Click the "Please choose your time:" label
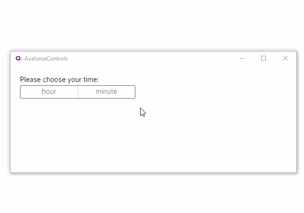Viewport: 304px width, 213px height. click(60, 80)
